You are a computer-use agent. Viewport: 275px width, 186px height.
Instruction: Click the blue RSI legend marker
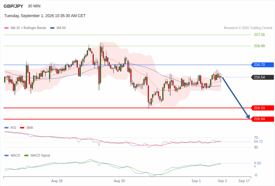[x=6, y=128]
